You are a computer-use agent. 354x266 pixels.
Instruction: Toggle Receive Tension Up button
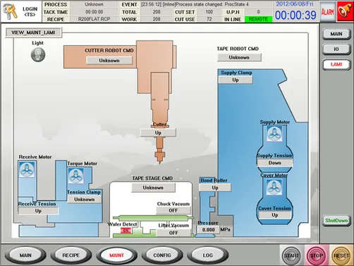38,211
